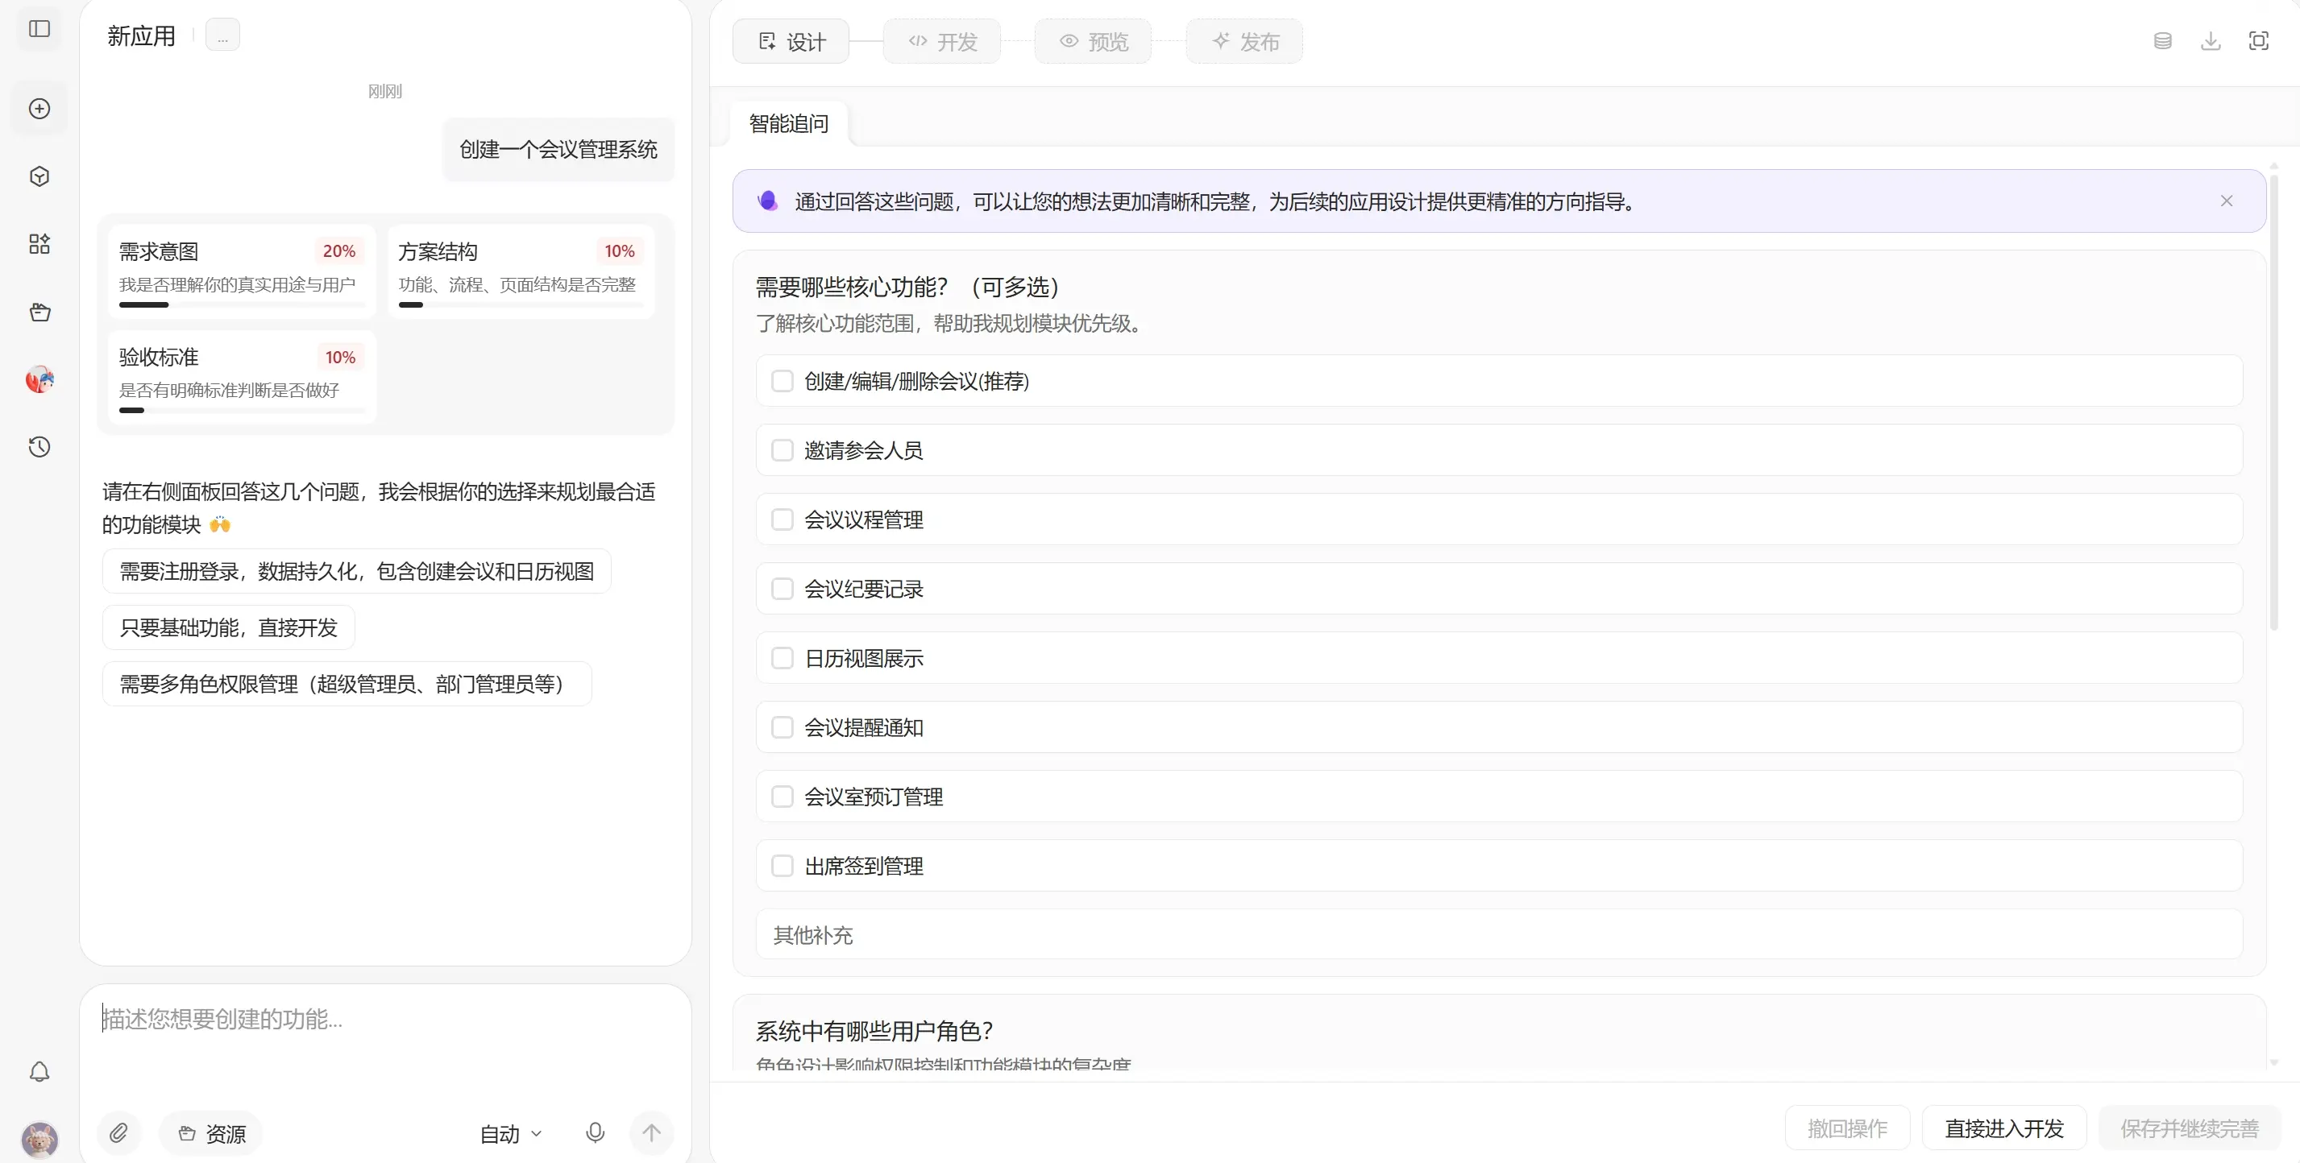This screenshot has width=2300, height=1163.
Task: Select the 智能追问 tab
Action: tap(789, 123)
